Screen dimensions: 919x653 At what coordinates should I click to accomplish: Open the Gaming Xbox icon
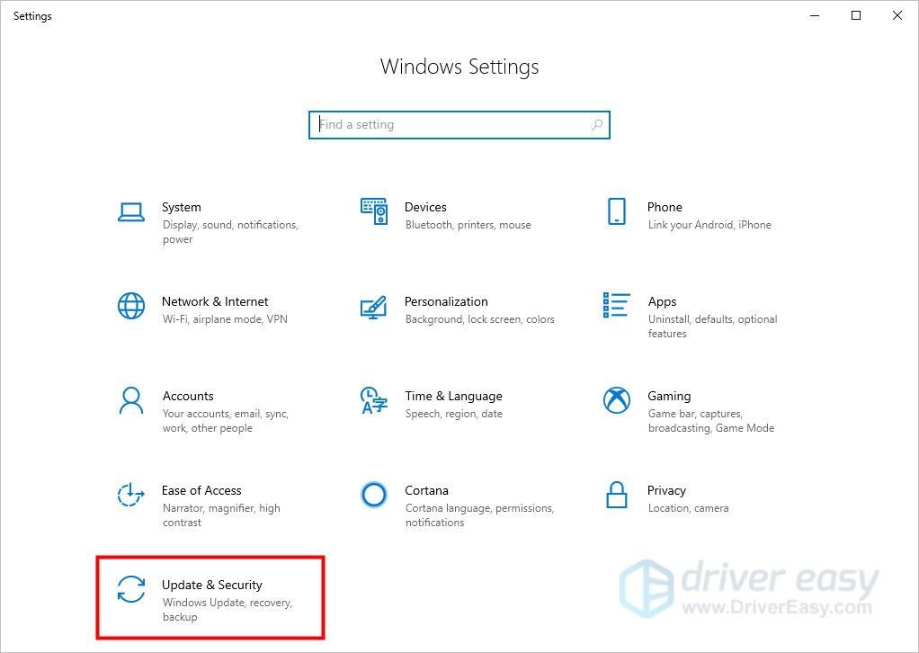tap(617, 400)
